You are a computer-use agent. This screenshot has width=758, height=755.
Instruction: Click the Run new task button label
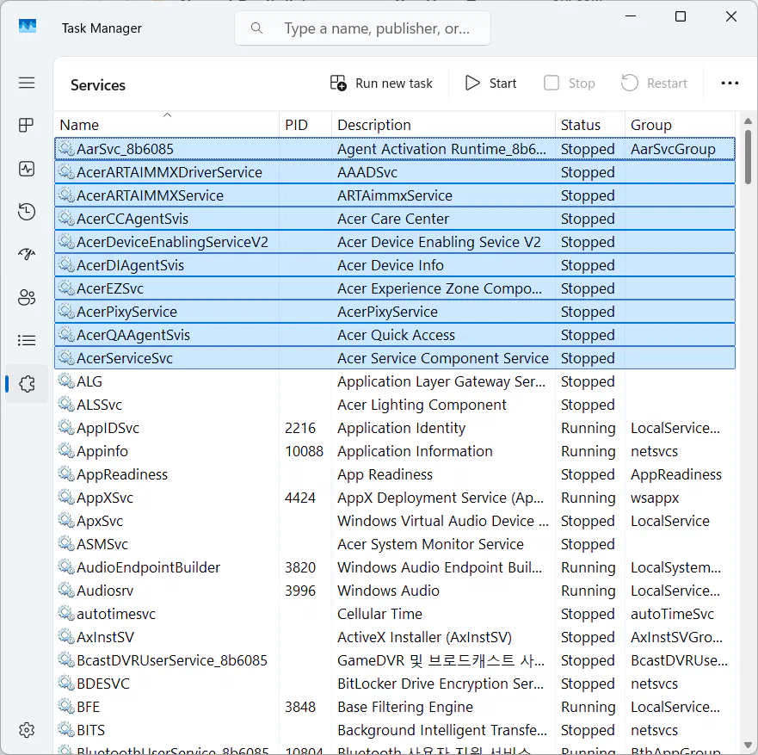[393, 84]
